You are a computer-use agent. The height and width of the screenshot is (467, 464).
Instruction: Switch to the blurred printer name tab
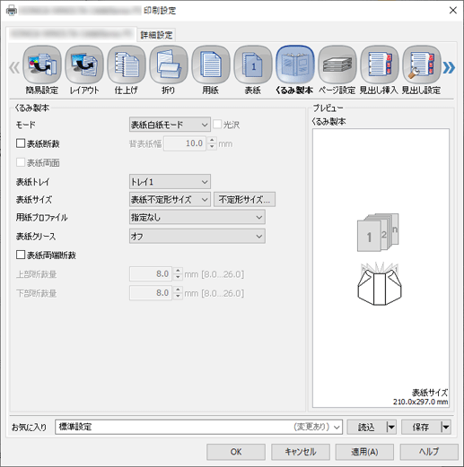71,34
